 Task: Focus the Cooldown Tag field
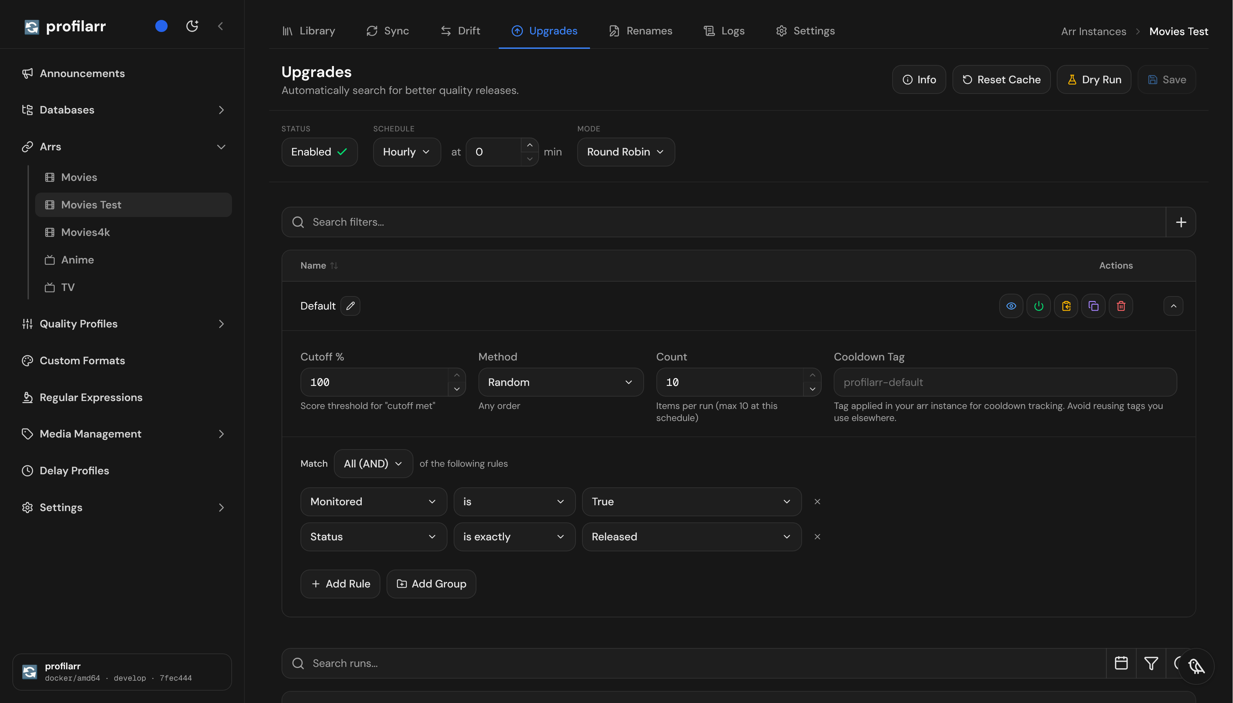[1005, 382]
